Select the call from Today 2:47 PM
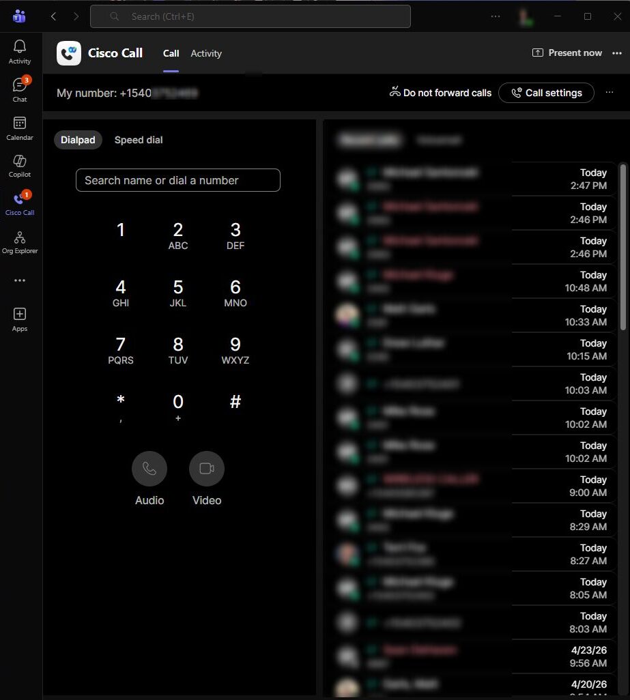Screen dimensions: 630x700 pyautogui.click(x=474, y=179)
